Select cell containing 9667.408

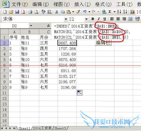tap(67, 43)
